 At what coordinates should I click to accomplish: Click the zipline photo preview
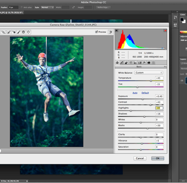click(x=46, y=92)
